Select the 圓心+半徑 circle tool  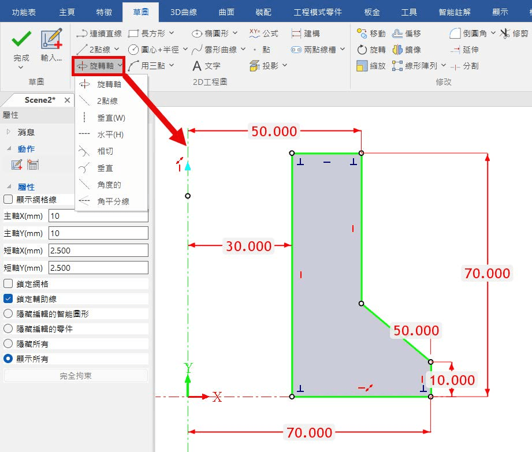pyautogui.click(x=154, y=50)
